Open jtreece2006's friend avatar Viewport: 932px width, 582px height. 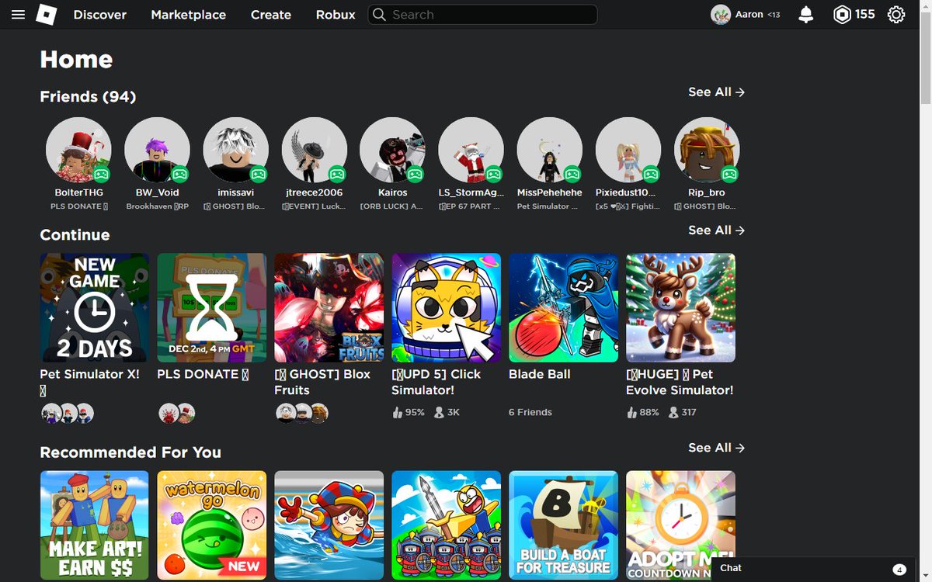(314, 150)
